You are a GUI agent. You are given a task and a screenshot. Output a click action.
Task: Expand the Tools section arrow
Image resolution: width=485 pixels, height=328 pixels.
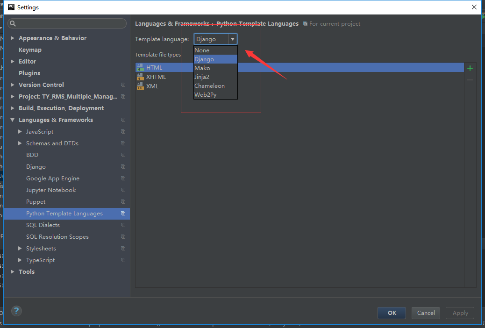12,271
